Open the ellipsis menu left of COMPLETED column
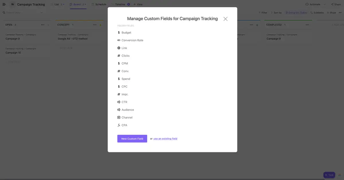The image size is (344, 180). pos(251,25)
